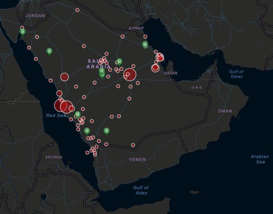
Task: Select the isolated green R marker in northwest Saudi Arabia
Action: click(49, 51)
